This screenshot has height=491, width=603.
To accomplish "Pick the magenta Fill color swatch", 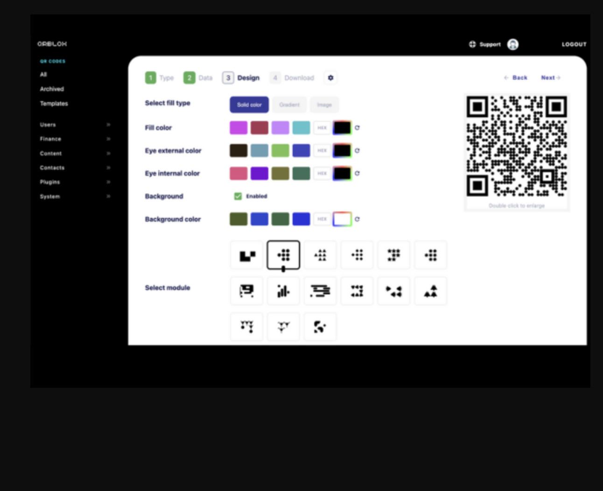I will (238, 127).
